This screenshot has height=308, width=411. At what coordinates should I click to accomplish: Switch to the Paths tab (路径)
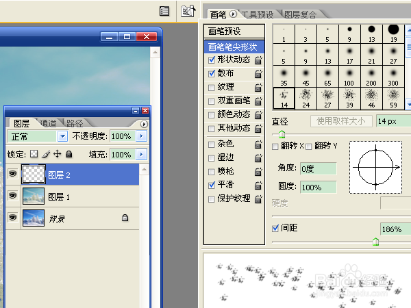coord(75,123)
